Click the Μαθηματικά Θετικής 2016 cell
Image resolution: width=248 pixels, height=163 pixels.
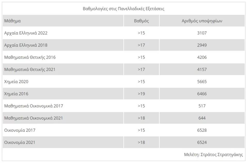click(30, 57)
